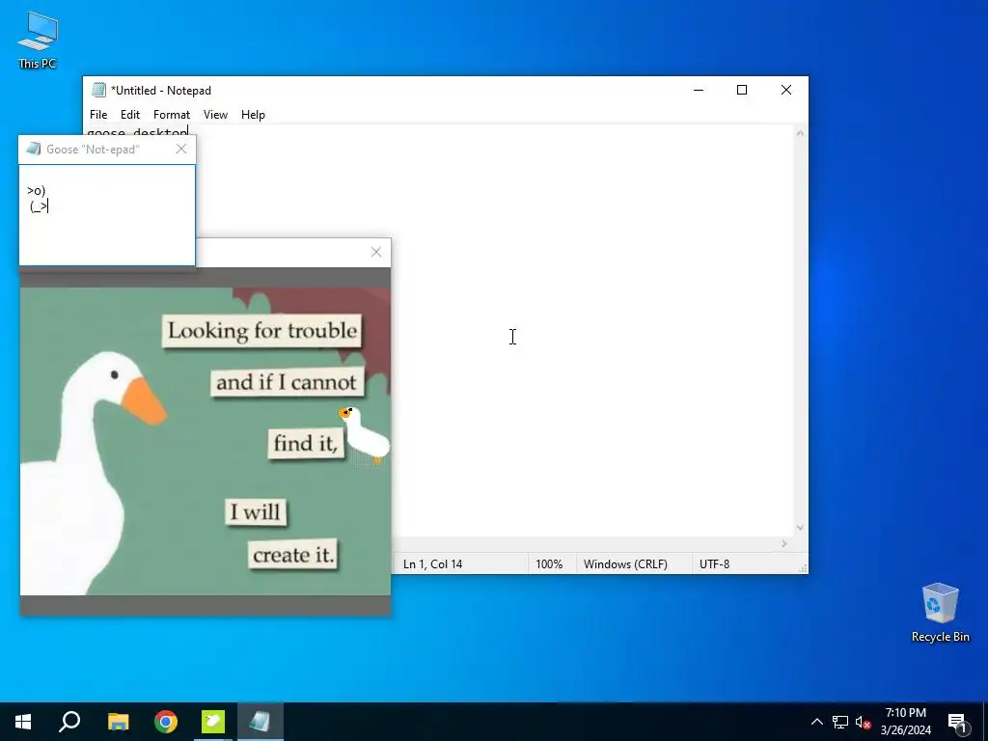
Task: Minimize the Untitled Notepad window
Action: (x=699, y=90)
